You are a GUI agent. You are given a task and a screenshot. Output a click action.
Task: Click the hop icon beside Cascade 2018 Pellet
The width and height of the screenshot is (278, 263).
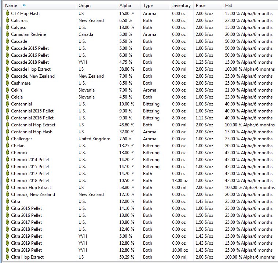coord(7,62)
